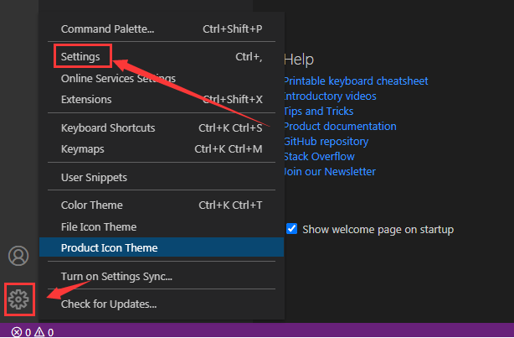Viewport: 514px width, 338px height.
Task: Open the Accounts profile icon
Action: (x=18, y=256)
